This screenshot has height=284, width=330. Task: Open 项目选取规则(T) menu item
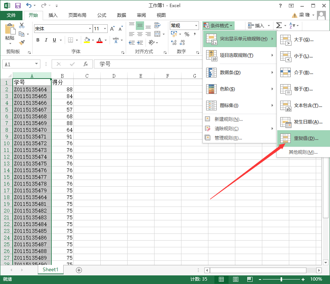tap(239, 55)
